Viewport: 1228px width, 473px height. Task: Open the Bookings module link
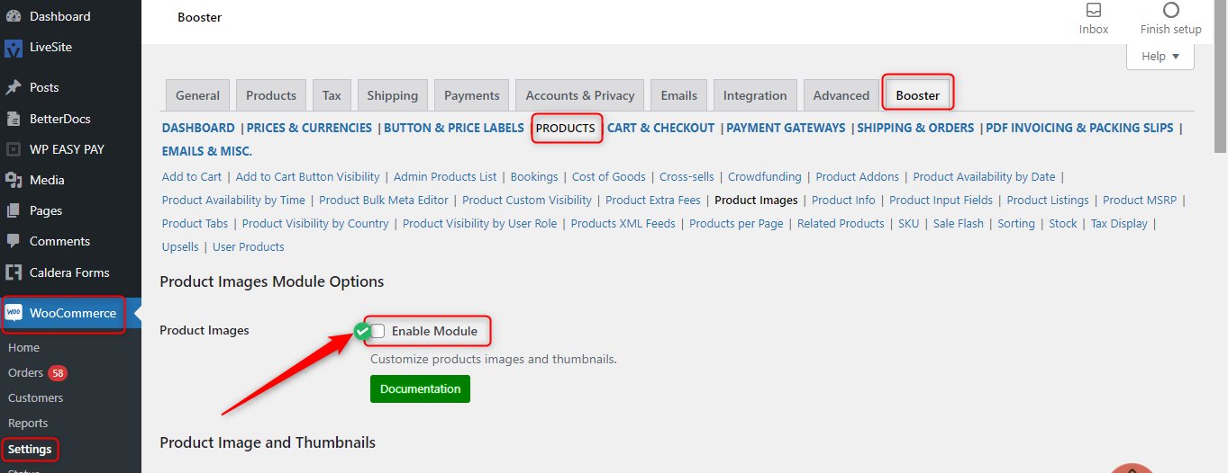[x=534, y=176]
